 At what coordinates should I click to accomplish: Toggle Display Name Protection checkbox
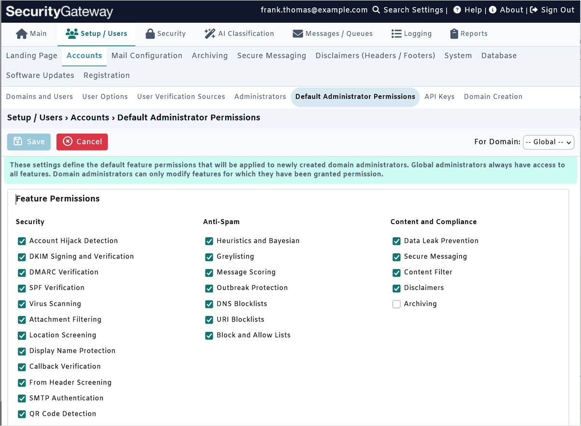point(22,351)
